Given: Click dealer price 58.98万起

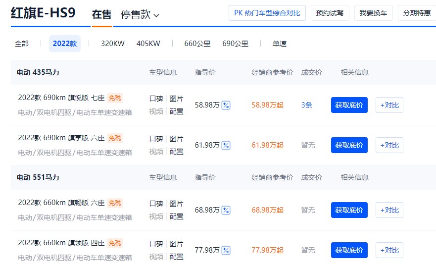Looking at the screenshot, I should pyautogui.click(x=268, y=105).
